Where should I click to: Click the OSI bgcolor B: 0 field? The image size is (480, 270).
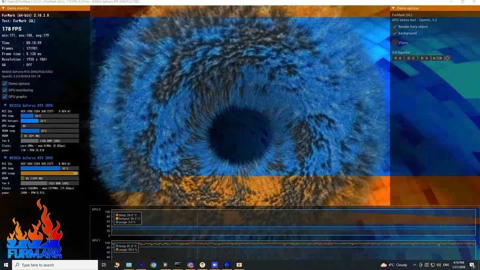pos(424,58)
